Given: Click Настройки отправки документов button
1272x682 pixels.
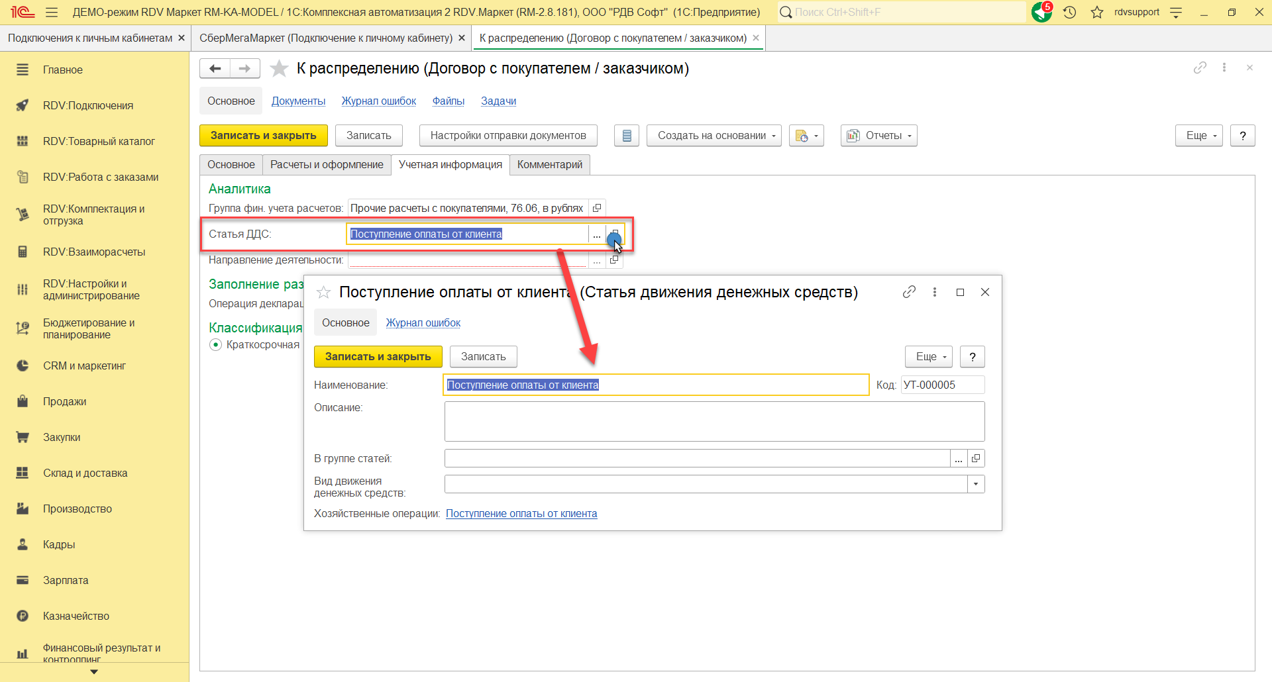Looking at the screenshot, I should 508,136.
